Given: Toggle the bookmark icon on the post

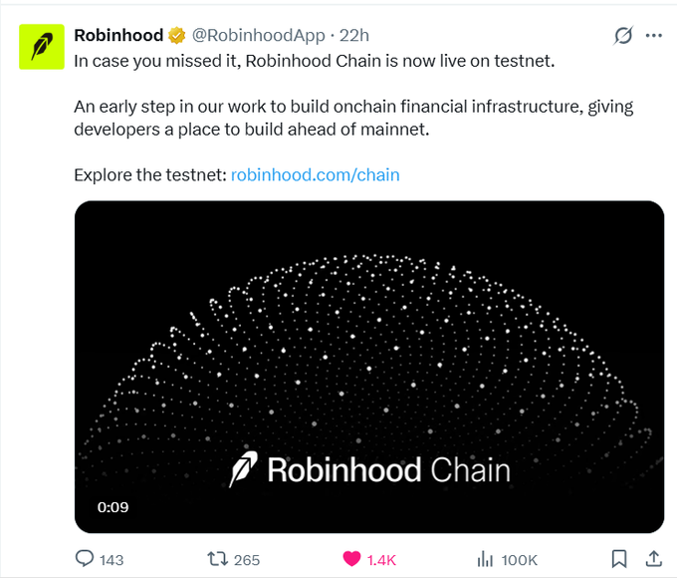Looking at the screenshot, I should click(618, 559).
